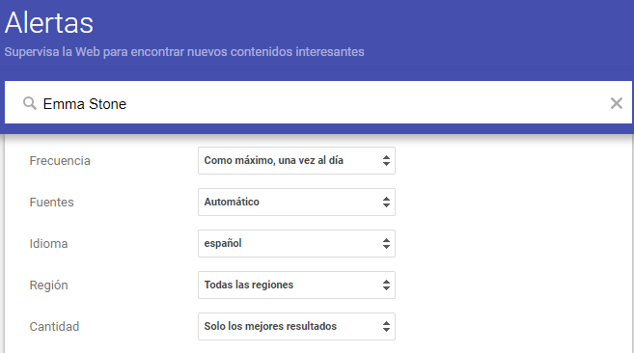Screen dimensions: 634x353
Task: Select the Región option label
Action: [48, 285]
